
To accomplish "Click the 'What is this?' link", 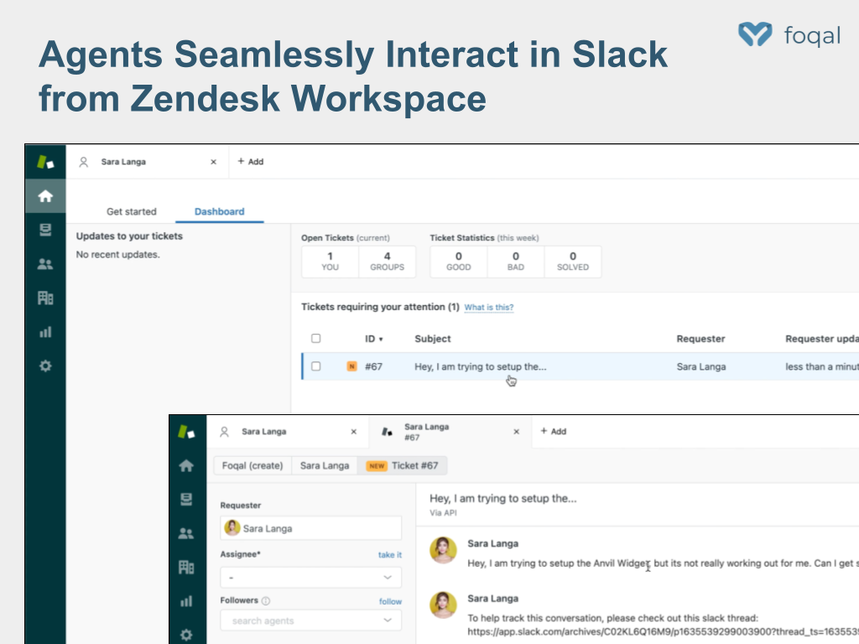I will pyautogui.click(x=488, y=308).
